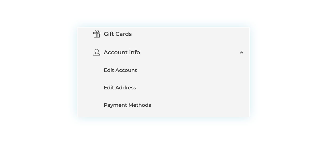Tap the ribboned gift icon next to Gift Cards
Screen dimensions: 327x144
click(x=97, y=34)
